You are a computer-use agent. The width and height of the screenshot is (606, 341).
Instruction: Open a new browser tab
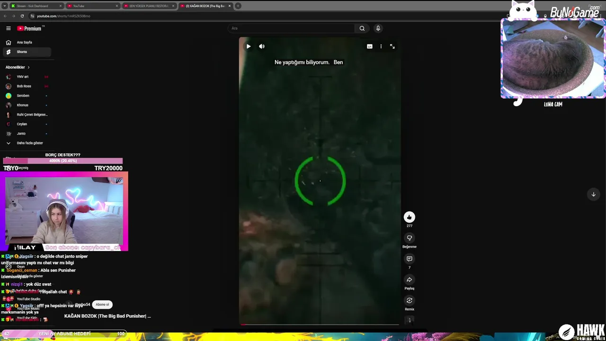(238, 6)
